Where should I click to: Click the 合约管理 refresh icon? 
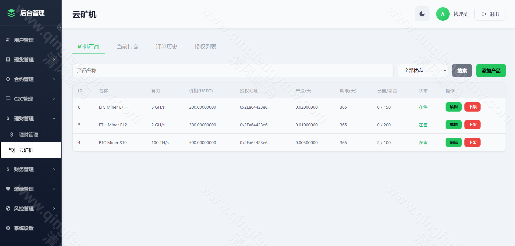coord(8,79)
